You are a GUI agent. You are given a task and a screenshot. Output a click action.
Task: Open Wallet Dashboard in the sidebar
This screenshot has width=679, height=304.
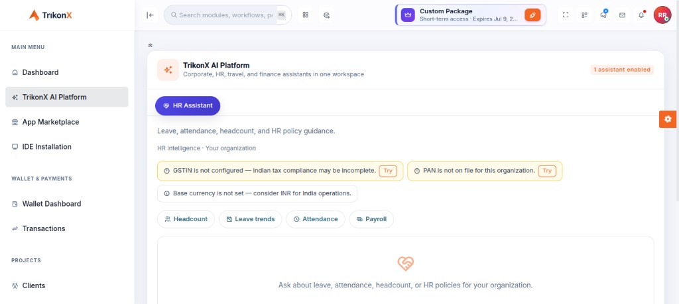[67, 204]
